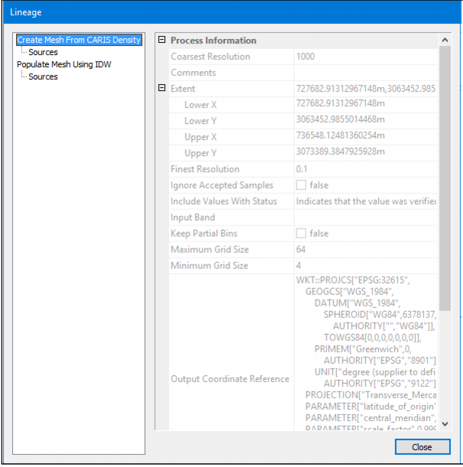Click the scroll down arrow
This screenshot has width=463, height=467.
pos(445,425)
